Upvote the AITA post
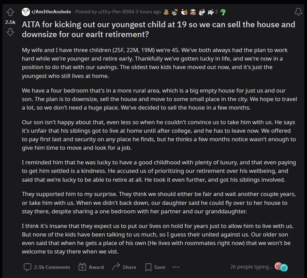307x278 pixels. (10, 12)
